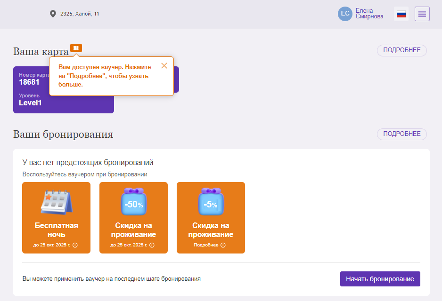Select the Бесплатная ночь voucher card

tap(57, 218)
